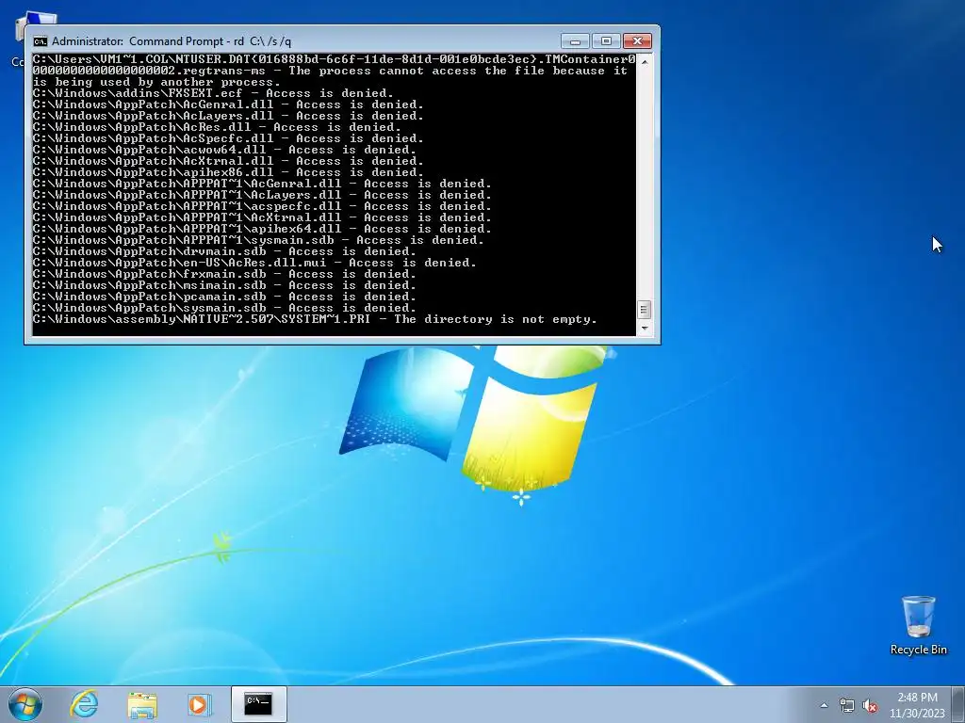Click the SYSTEM~1.PRI directory not empty line
965x723 pixels.
click(x=315, y=319)
